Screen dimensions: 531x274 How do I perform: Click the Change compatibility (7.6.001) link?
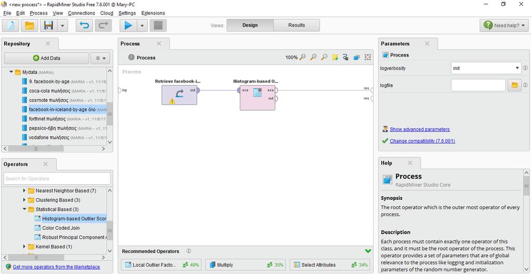[423, 141]
